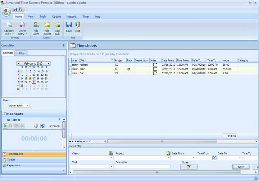Click the clock icon by Time From
The height and width of the screenshot is (181, 259).
[214, 158]
